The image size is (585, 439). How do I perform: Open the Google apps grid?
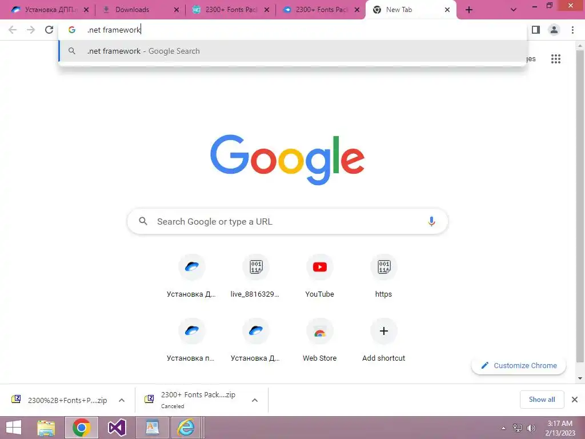[x=555, y=59]
